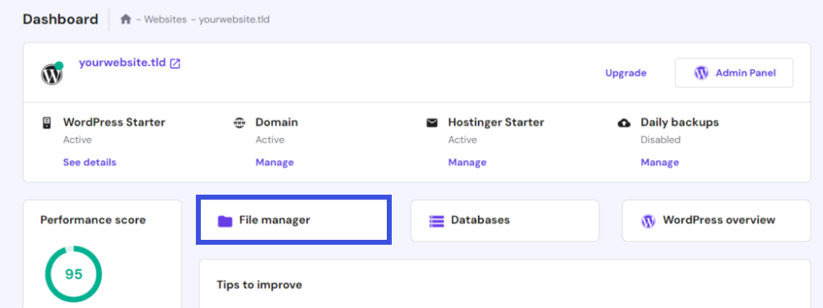
Task: Open See details under WordPress Starter
Action: 90,163
